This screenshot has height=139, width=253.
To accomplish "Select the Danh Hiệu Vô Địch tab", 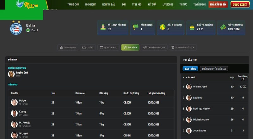I will pos(183,47).
